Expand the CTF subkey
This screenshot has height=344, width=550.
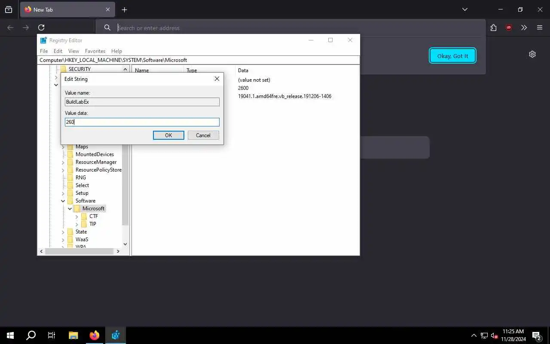tap(77, 217)
